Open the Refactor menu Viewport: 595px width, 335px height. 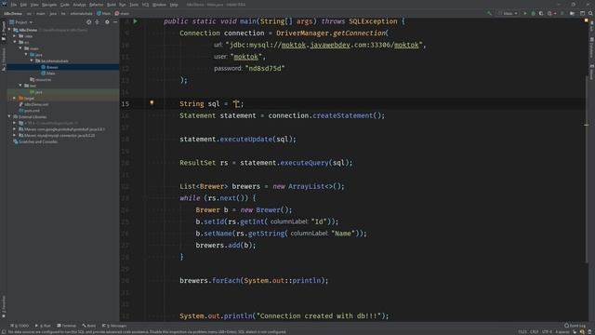click(x=97, y=5)
